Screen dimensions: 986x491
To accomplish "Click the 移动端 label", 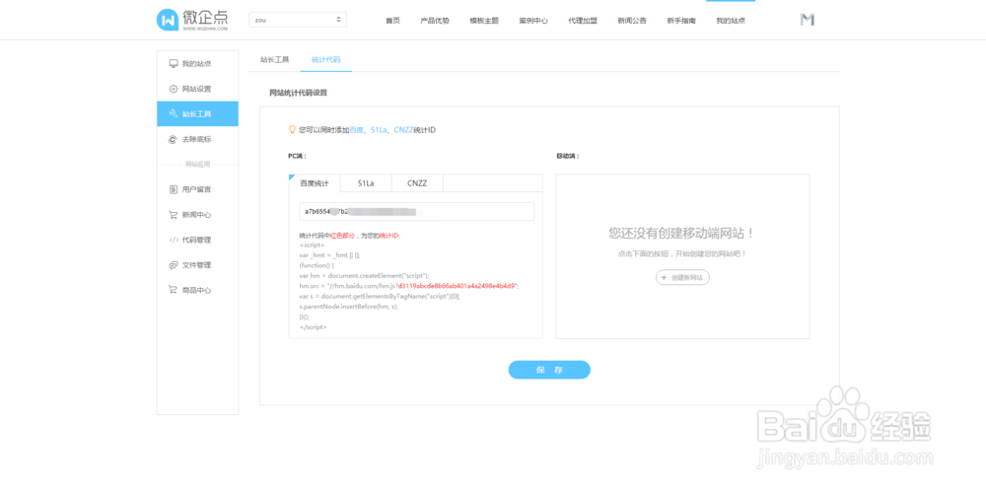I will pos(568,156).
